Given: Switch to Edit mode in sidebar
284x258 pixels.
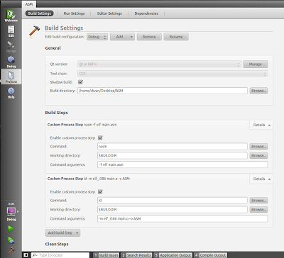Looking at the screenshot, I should (x=11, y=31).
